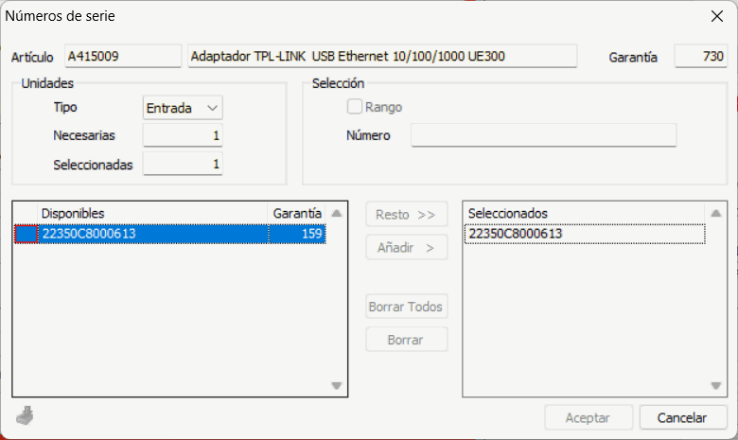This screenshot has width=738, height=440.
Task: Click the Añadir > button
Action: point(406,248)
